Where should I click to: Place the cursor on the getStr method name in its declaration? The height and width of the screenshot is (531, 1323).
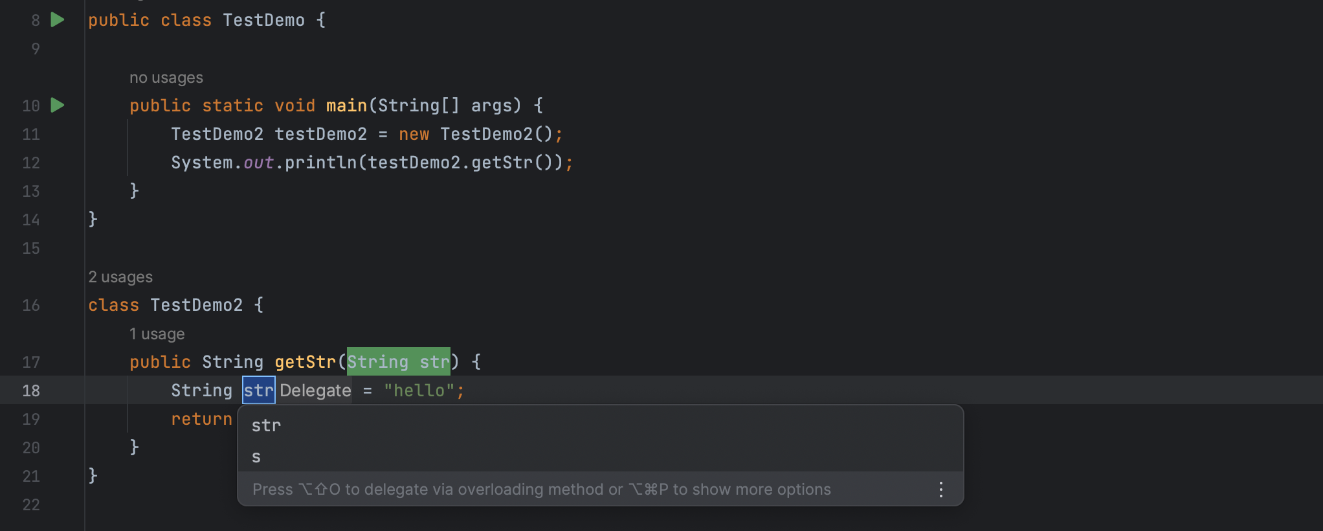[305, 362]
